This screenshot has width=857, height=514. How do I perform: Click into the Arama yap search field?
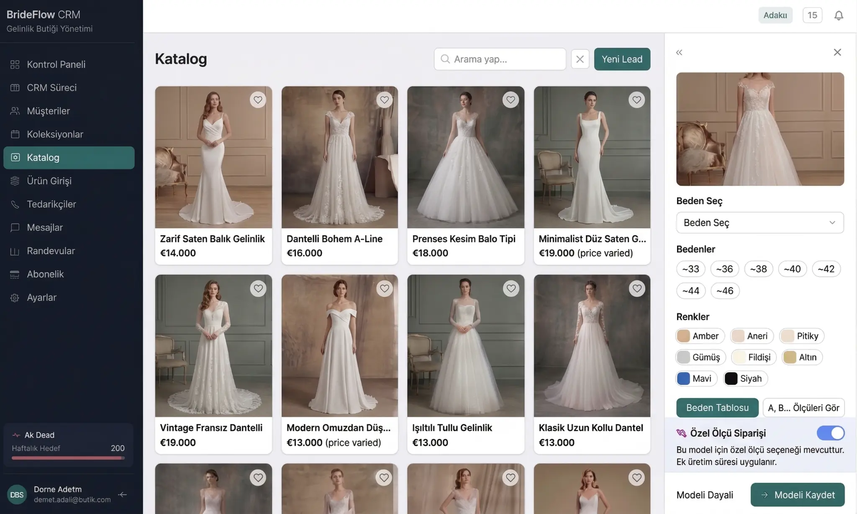pos(500,59)
